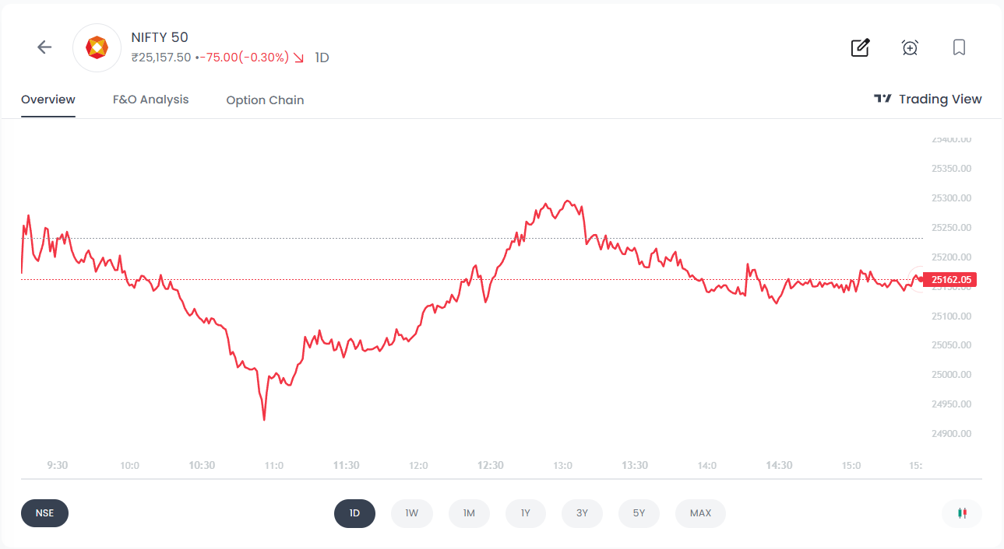Select the 1M time range
The width and height of the screenshot is (1004, 549).
tap(469, 513)
